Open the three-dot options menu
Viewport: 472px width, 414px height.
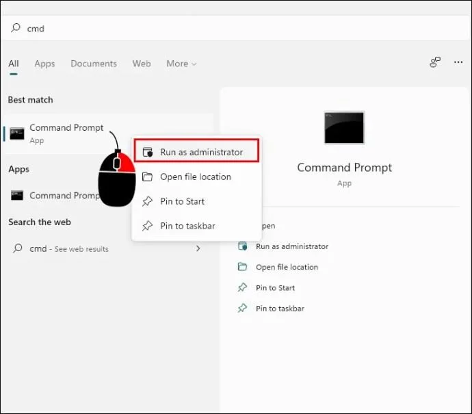[458, 62]
